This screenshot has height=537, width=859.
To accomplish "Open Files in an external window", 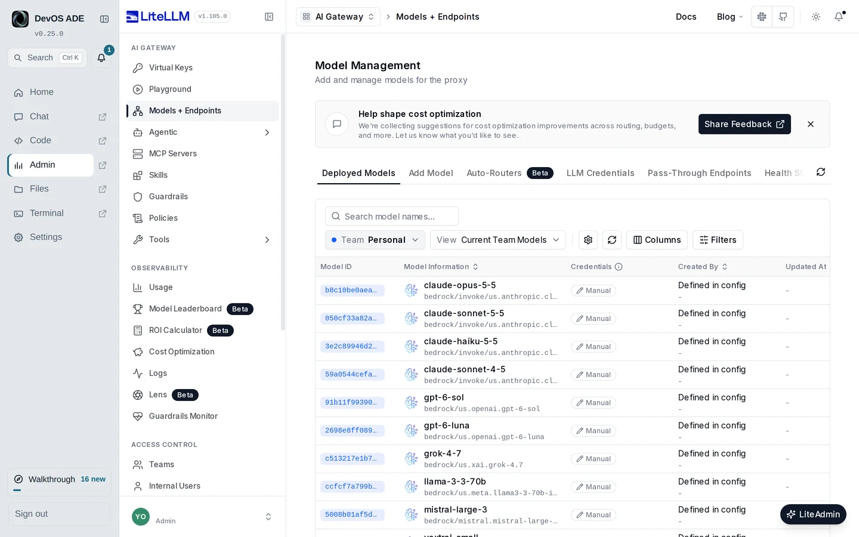I will coord(103,189).
